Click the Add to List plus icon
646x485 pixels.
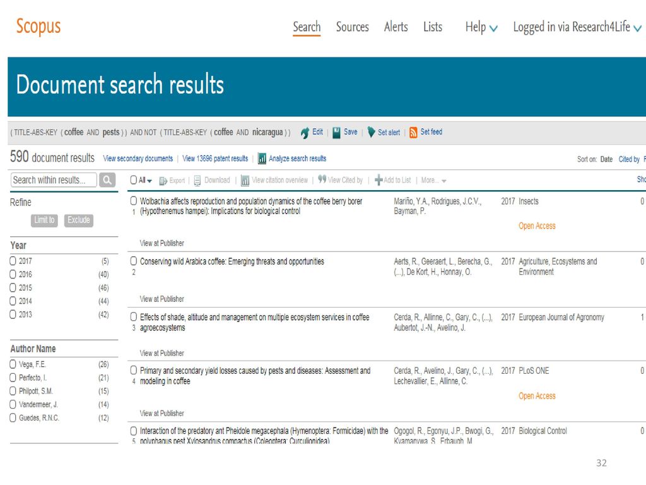[x=379, y=180]
